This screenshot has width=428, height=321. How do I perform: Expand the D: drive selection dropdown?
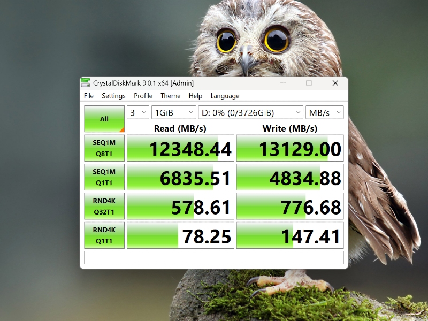point(251,112)
